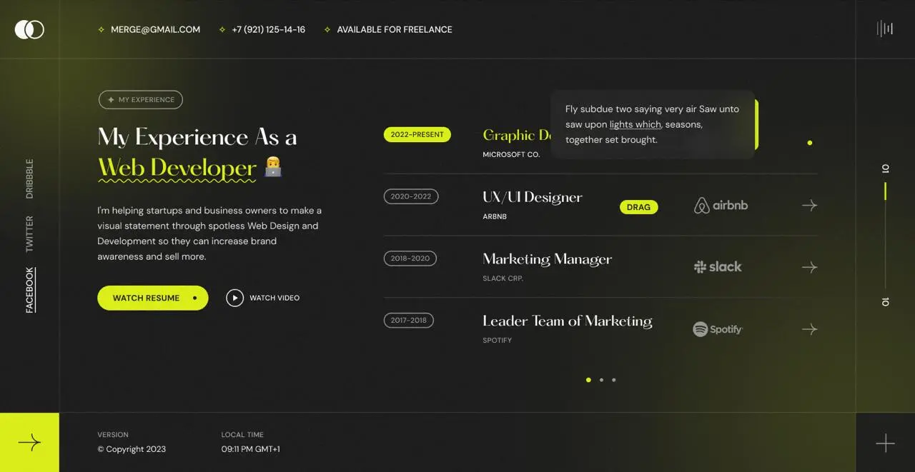Viewport: 915px width, 472px height.
Task: Select first active pagination dot
Action: coord(588,380)
